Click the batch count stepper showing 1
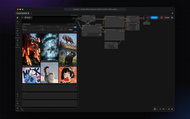This screenshot has height=119, width=190. (148, 18)
